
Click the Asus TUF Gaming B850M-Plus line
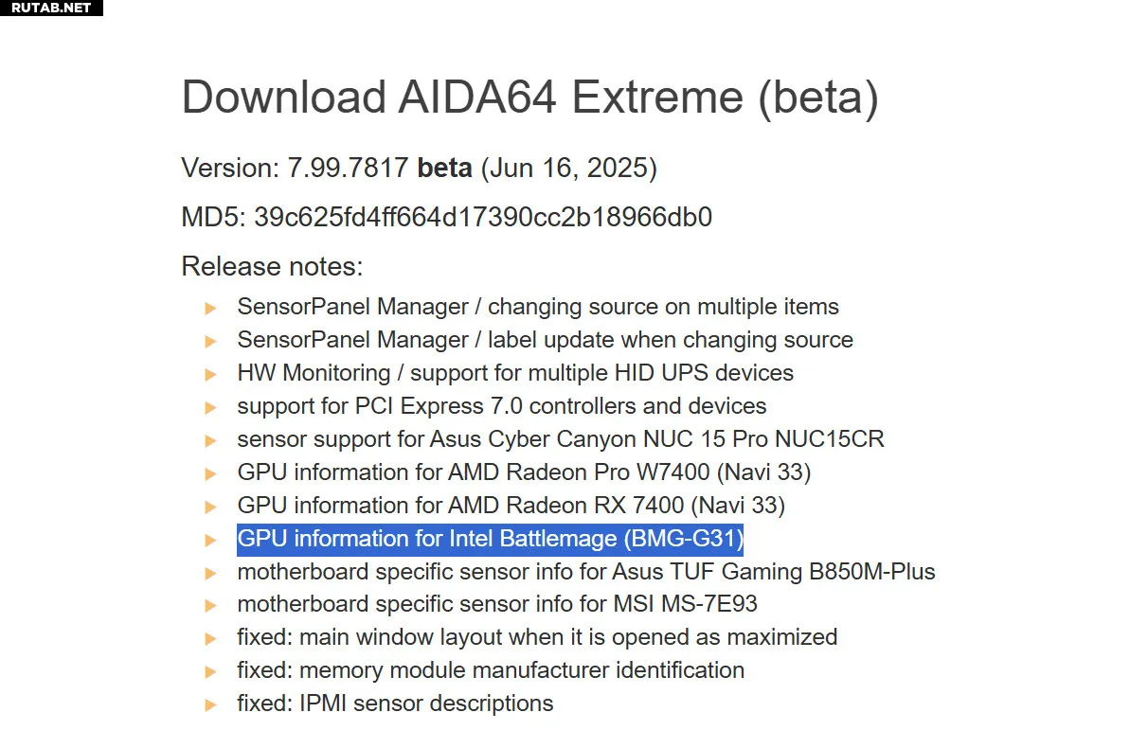[586, 572]
